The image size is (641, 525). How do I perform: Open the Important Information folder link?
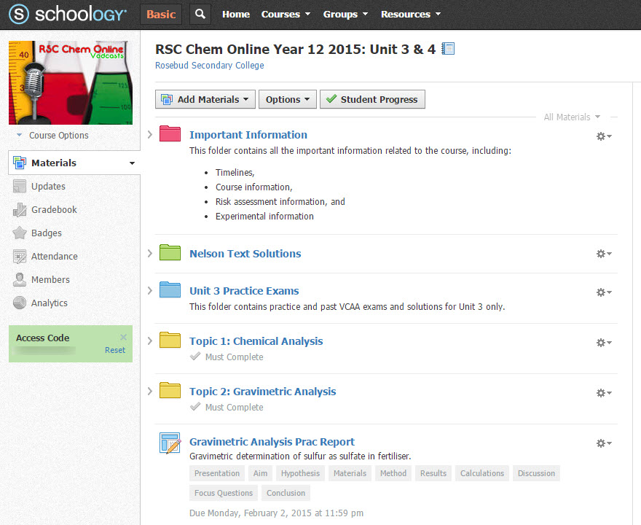tap(248, 135)
